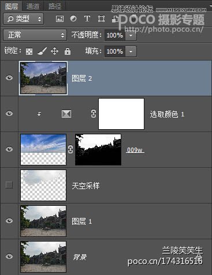
Task: Open the 正常 blend mode dropdown
Action: (x=35, y=35)
